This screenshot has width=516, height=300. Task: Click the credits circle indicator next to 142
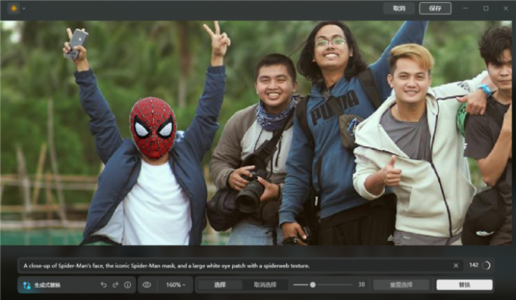point(486,265)
